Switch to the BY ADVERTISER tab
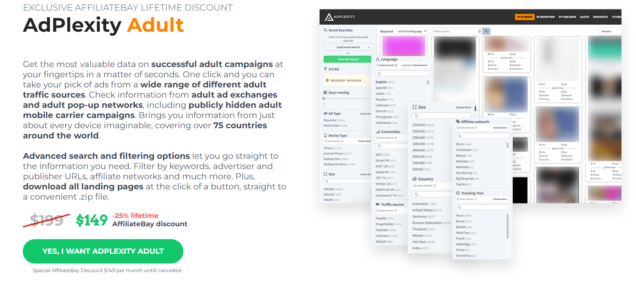This screenshot has width=636, height=289. click(x=546, y=17)
